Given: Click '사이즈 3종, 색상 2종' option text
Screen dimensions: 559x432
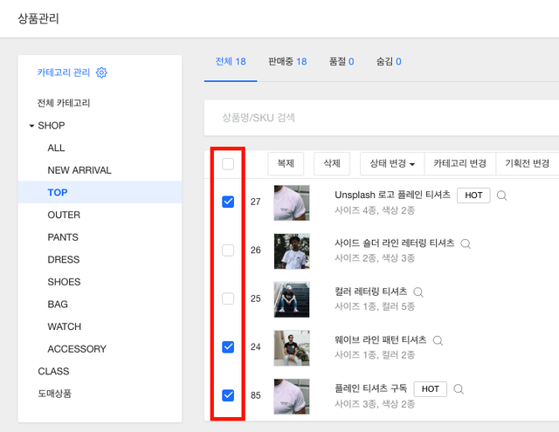Looking at the screenshot, I should [375, 404].
